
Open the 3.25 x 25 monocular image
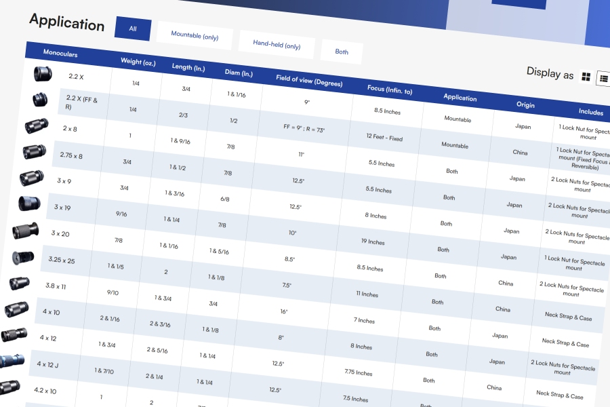[x=23, y=258]
